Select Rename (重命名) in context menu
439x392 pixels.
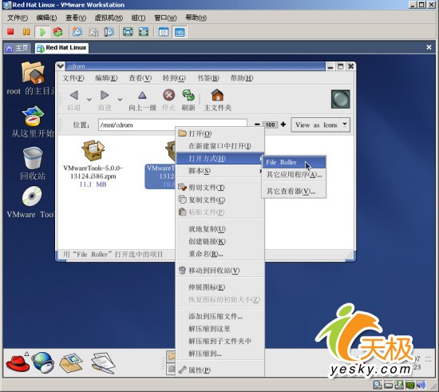point(220,254)
